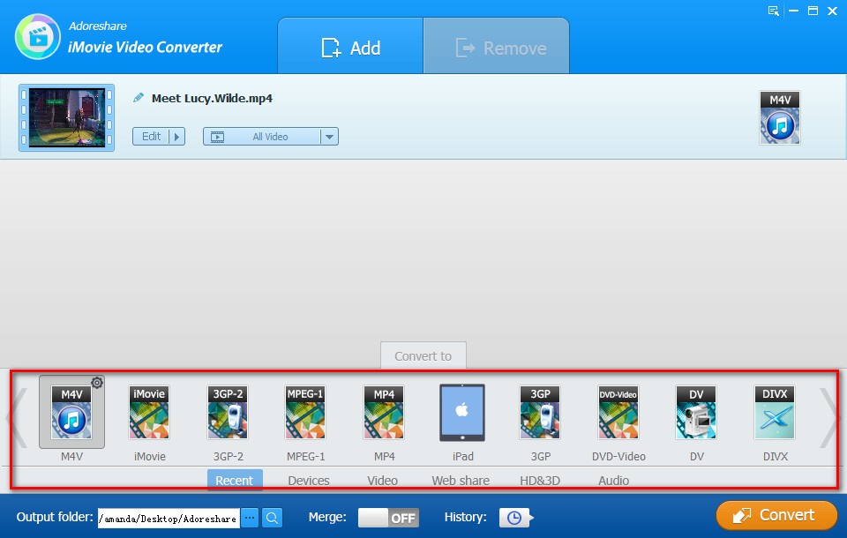Select the DV camcorder format
Image resolution: width=847 pixels, height=538 pixels.
tap(696, 413)
